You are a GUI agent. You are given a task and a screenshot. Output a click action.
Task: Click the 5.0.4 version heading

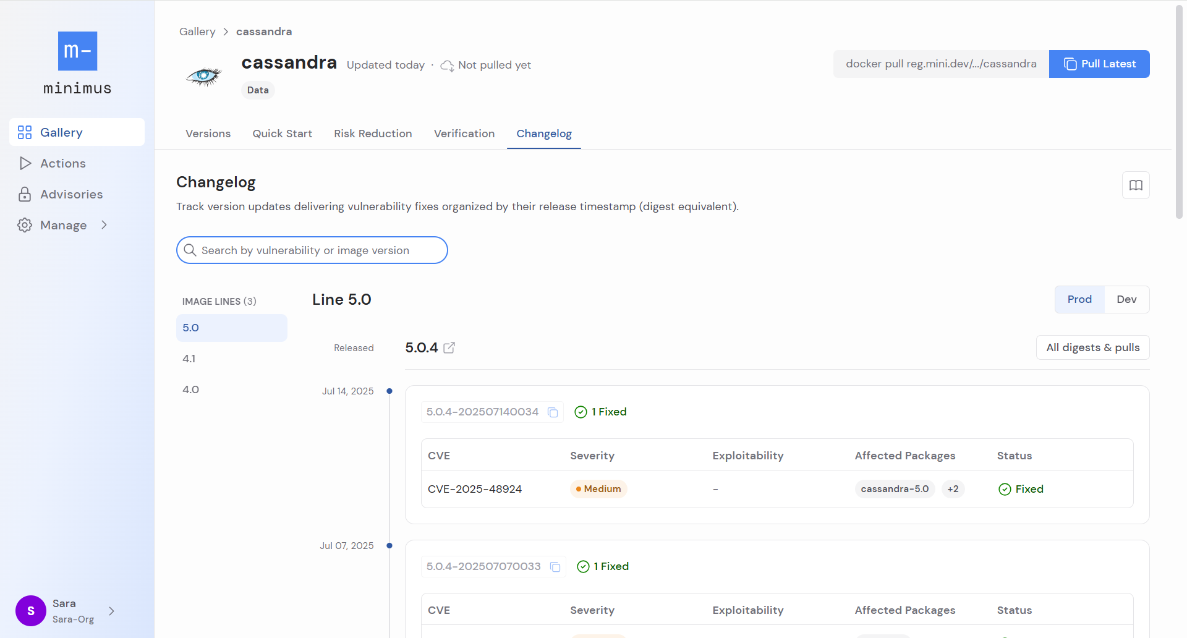(422, 348)
